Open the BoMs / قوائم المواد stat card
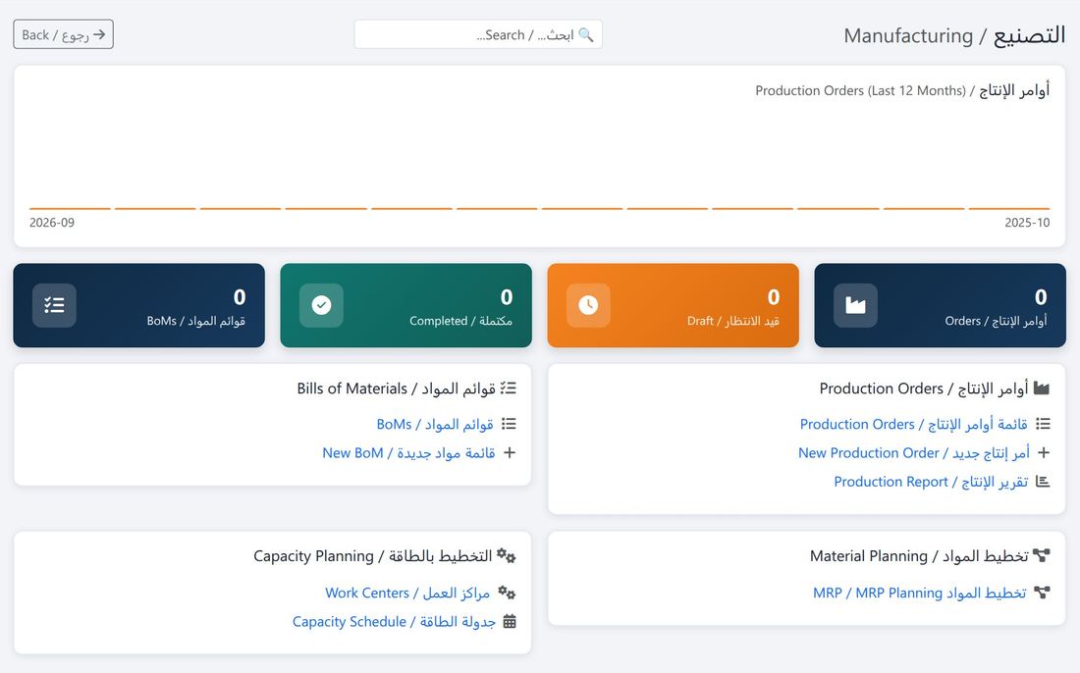 139,305
